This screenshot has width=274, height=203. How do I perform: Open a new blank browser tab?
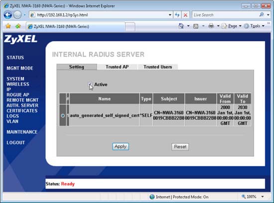(x=130, y=27)
